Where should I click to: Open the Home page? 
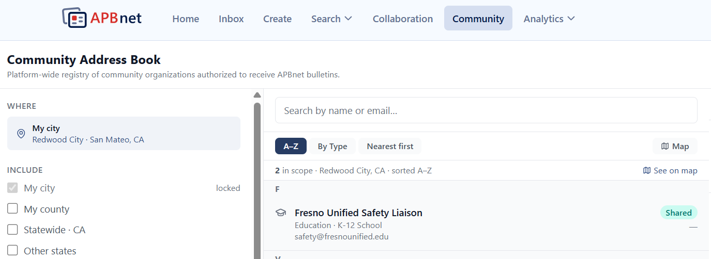[186, 19]
